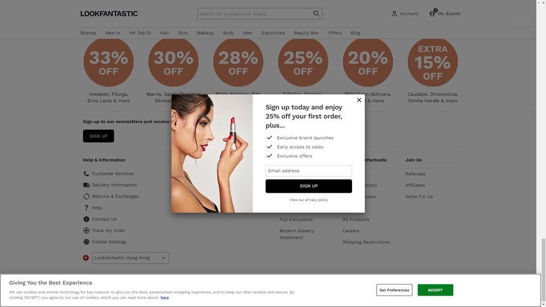Viewport: 546px width, 307px height.
Task: Click the Set Preferences button
Action: (x=394, y=290)
